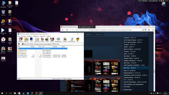Reload the page in browser
169x95 pixels.
71,30
